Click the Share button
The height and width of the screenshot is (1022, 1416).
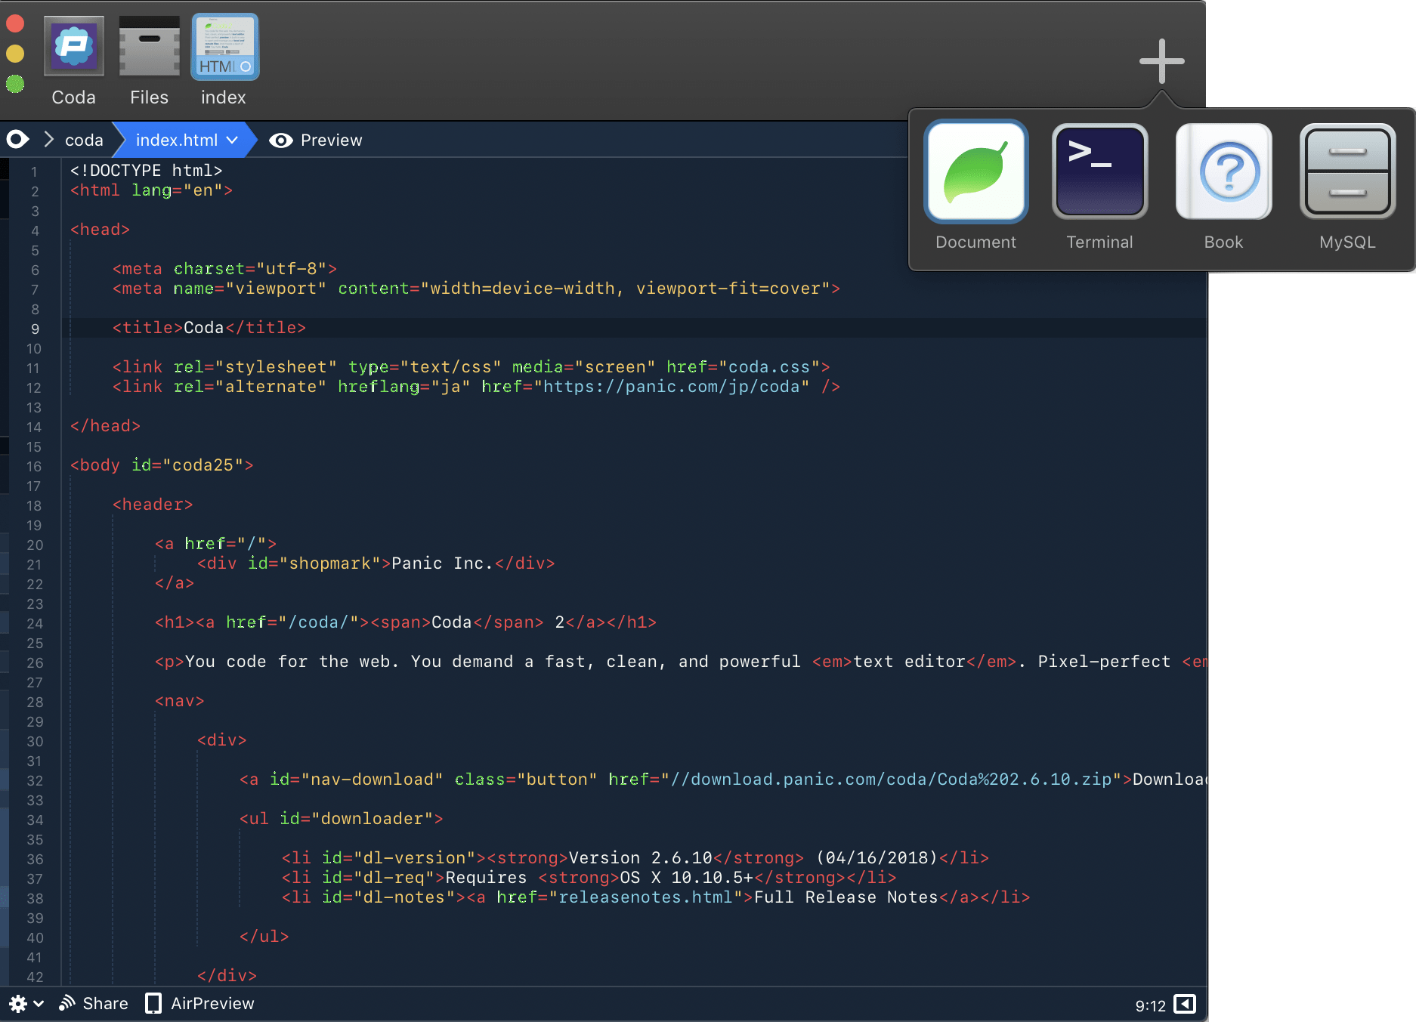click(94, 1003)
